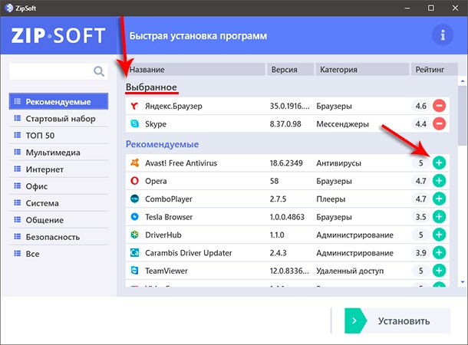The image size is (468, 345).
Task: Click the Плееры category cell
Action: click(x=331, y=199)
